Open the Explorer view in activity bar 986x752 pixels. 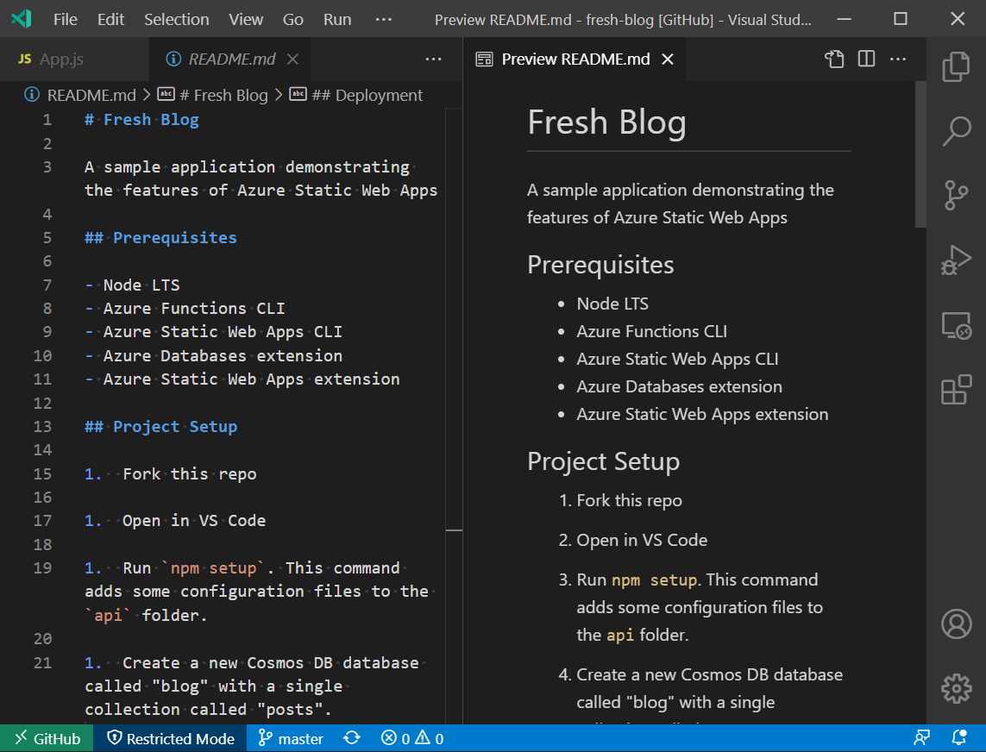click(x=956, y=66)
